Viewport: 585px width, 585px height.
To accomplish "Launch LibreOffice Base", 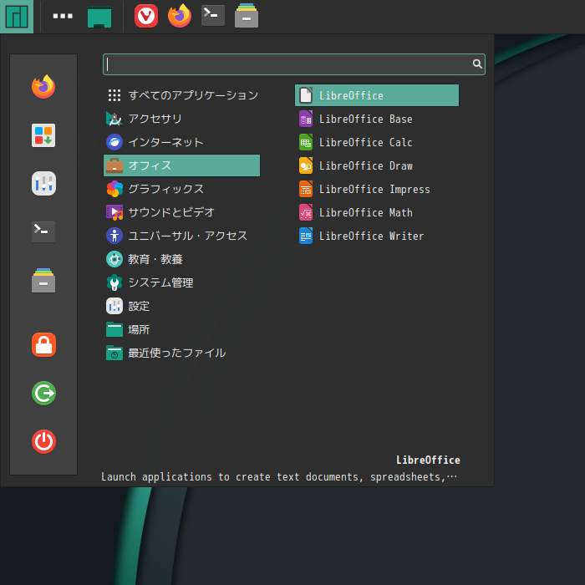I will 377,119.
